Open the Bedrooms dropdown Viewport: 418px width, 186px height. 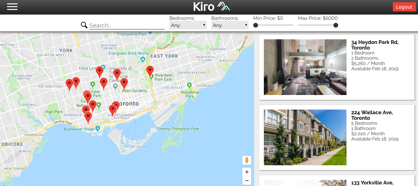coord(188,25)
